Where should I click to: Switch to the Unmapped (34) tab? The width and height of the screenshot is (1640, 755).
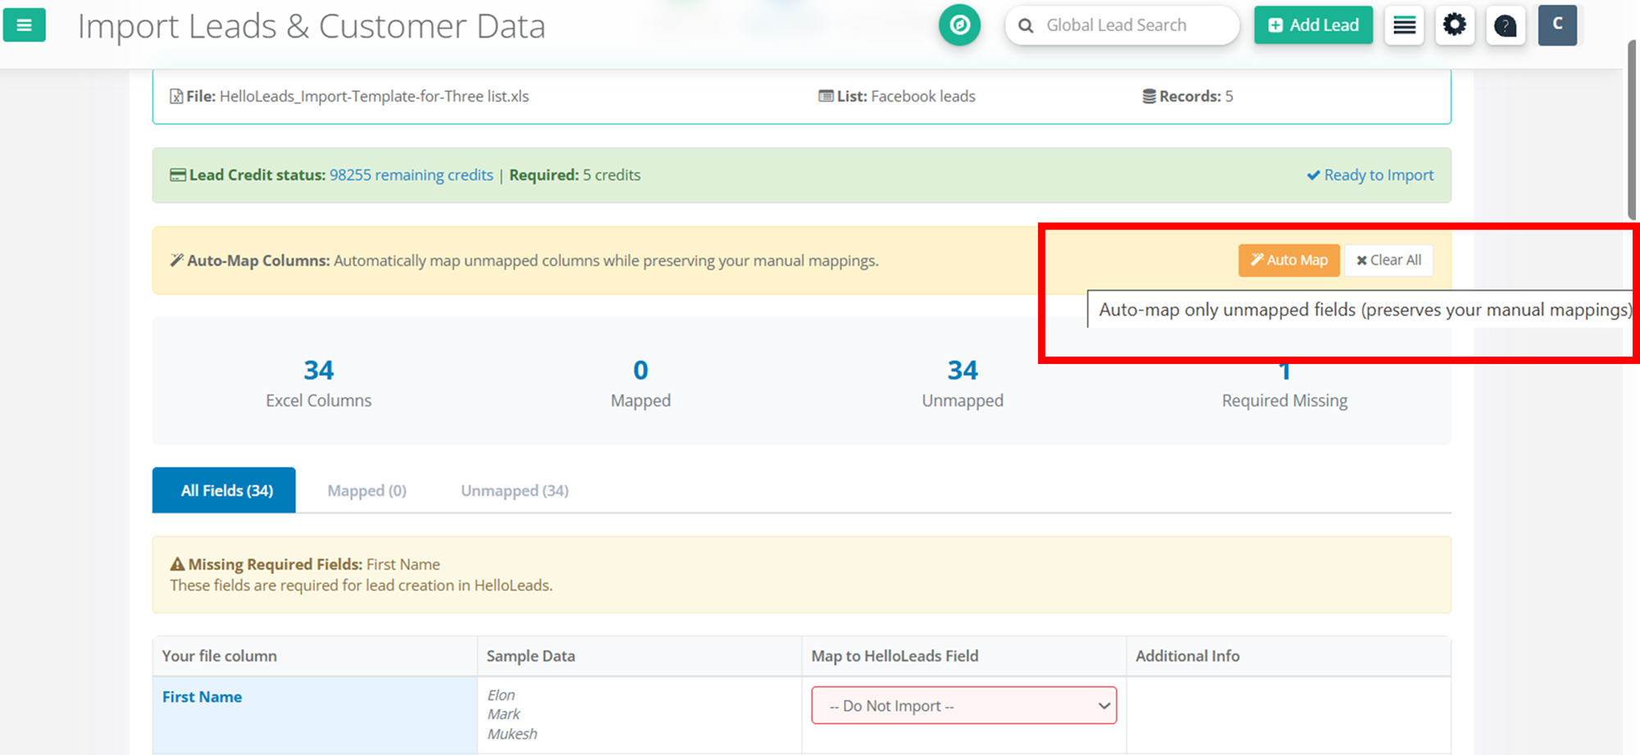514,490
